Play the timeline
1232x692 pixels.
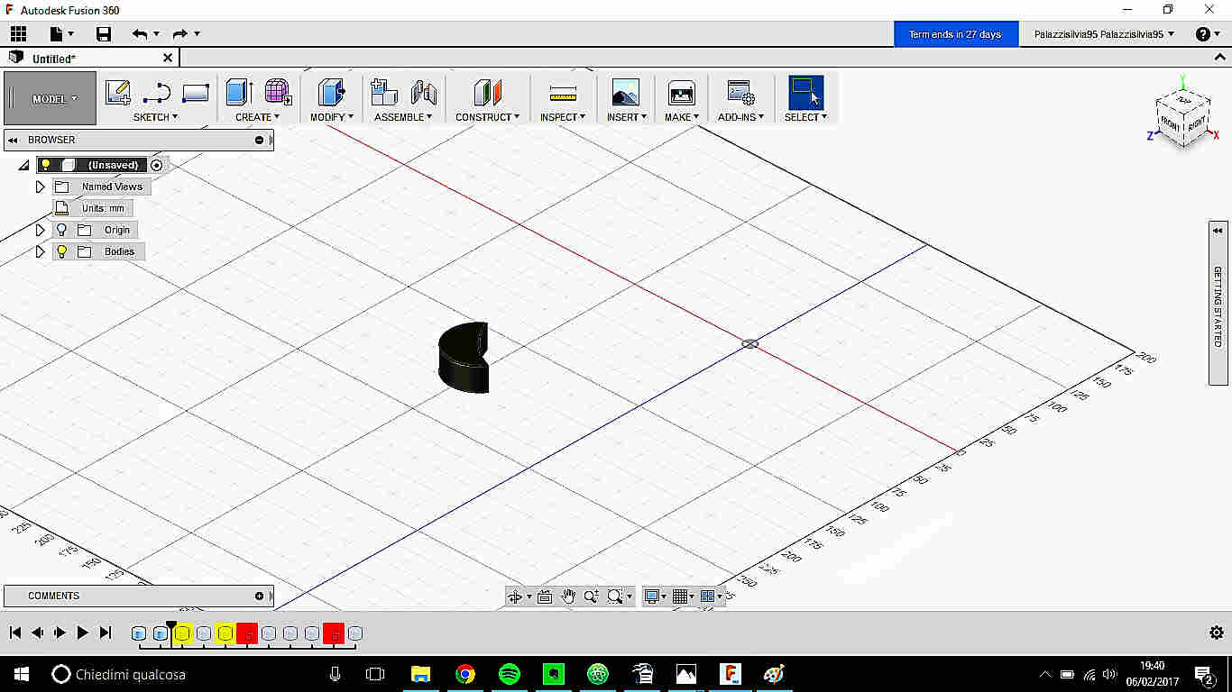[82, 633]
